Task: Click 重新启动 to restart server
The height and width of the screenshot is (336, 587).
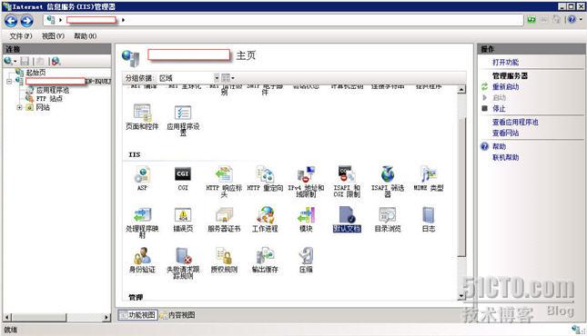Action: click(505, 86)
